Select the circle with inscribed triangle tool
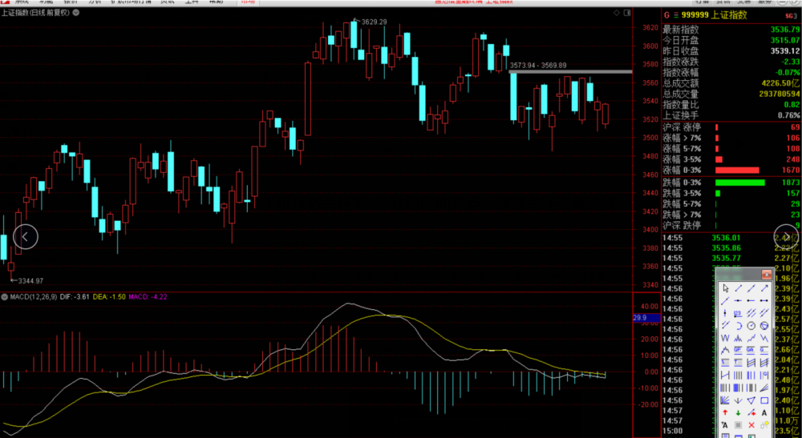802x438 pixels. (764, 325)
